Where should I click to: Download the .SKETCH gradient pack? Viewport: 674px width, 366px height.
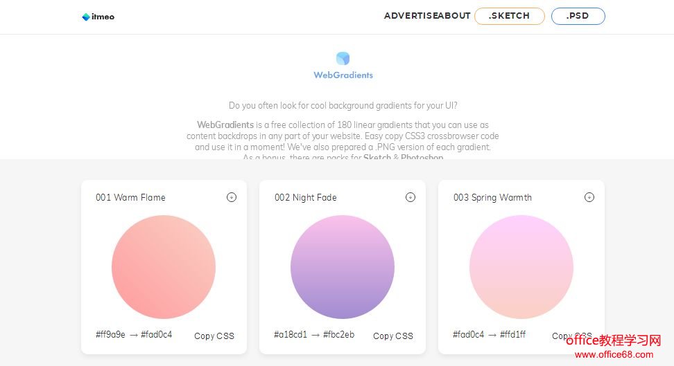click(x=509, y=16)
